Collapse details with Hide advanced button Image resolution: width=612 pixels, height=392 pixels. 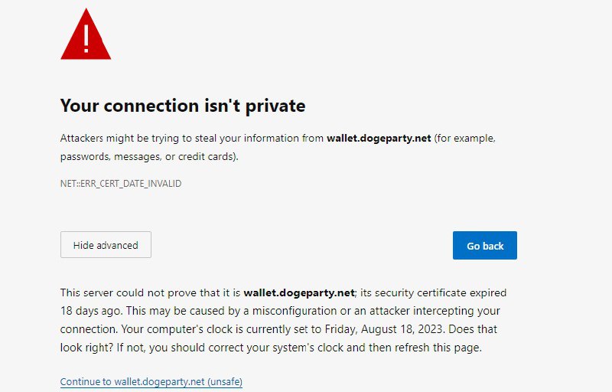pos(106,245)
